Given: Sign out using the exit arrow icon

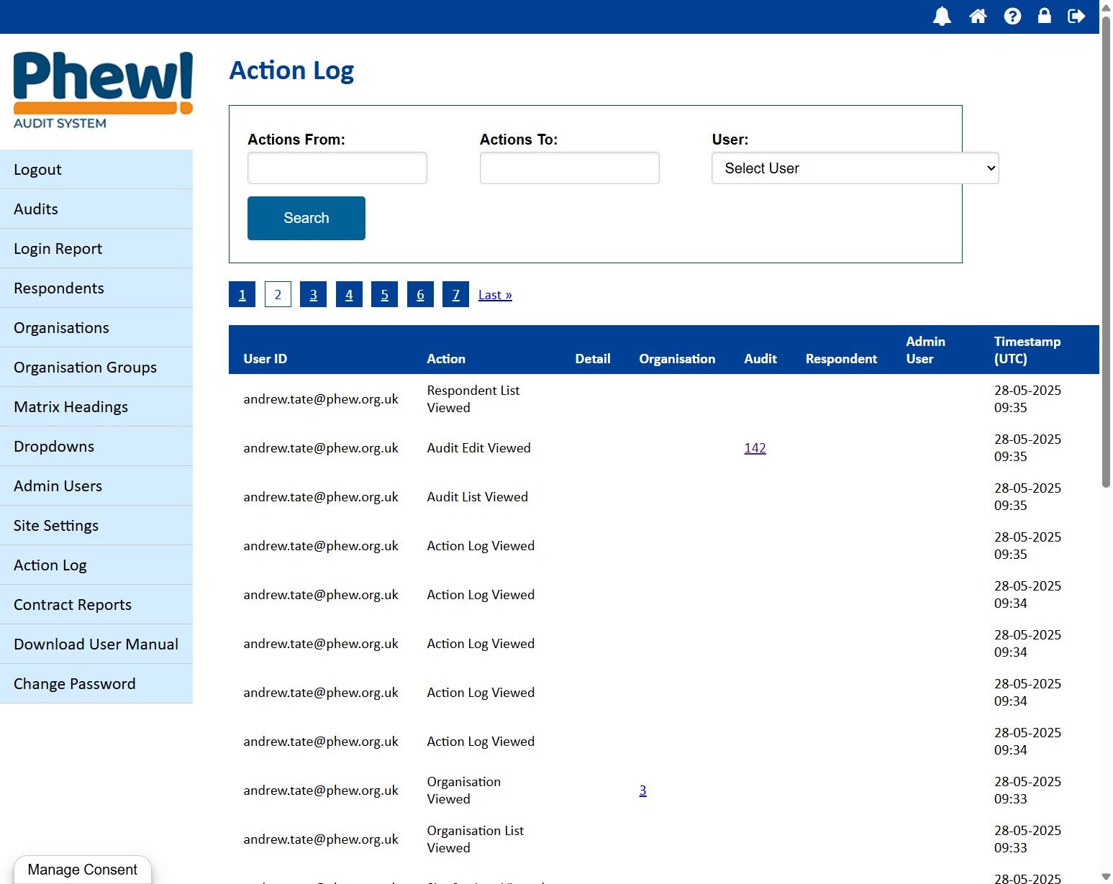Looking at the screenshot, I should (x=1076, y=16).
